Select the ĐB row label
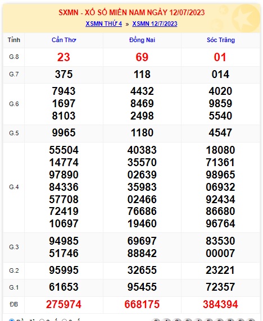Viewport: 263px width, 321px height. [14, 304]
